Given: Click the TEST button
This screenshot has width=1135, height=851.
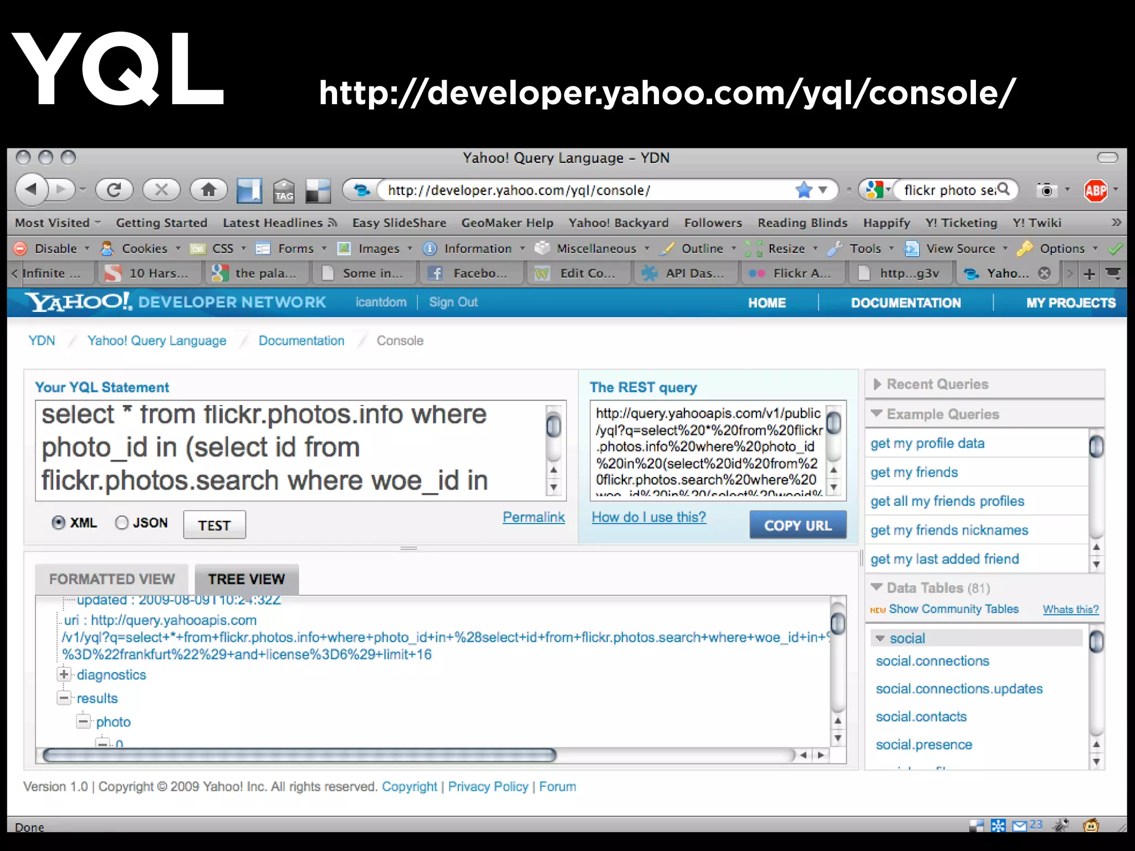Looking at the screenshot, I should click(214, 525).
